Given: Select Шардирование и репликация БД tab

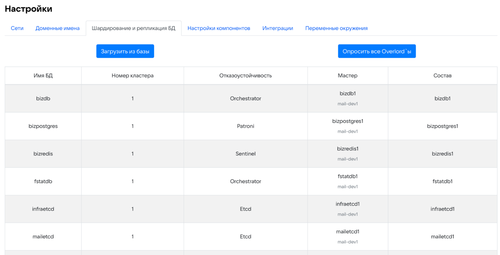Looking at the screenshot, I should [134, 28].
